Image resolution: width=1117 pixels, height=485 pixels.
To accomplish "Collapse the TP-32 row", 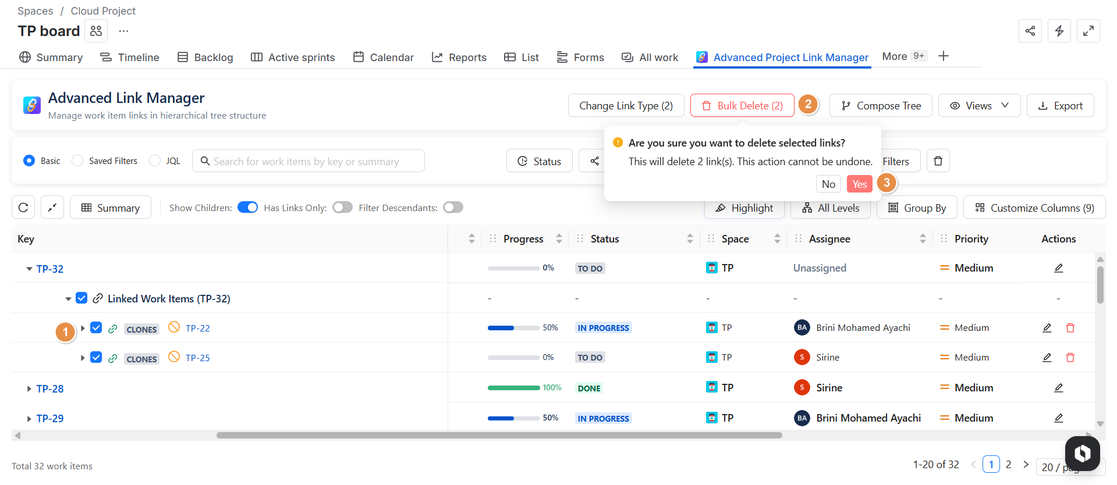I will (x=29, y=269).
